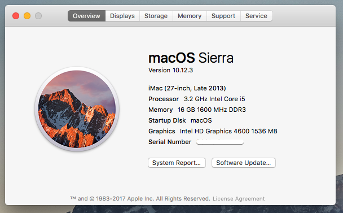Click the Software Update... button
Viewport: 343px width, 213px height.
point(244,163)
